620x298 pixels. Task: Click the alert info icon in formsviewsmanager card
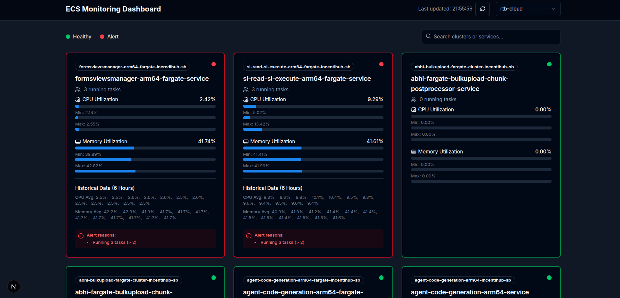(81, 236)
